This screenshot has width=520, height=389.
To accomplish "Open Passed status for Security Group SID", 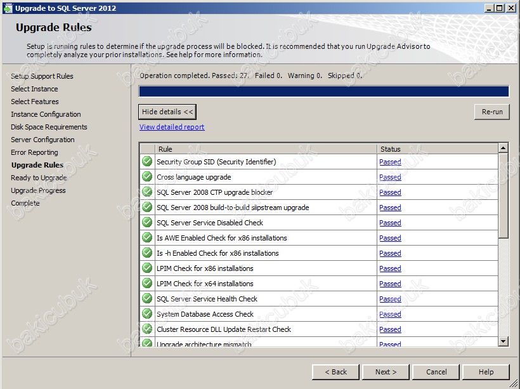I will [390, 162].
